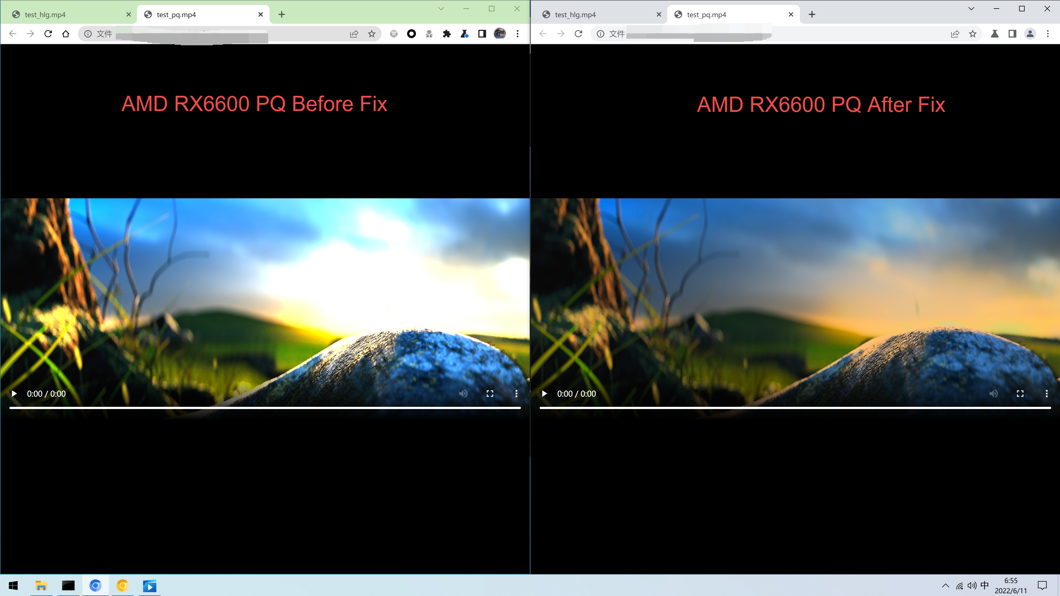The height and width of the screenshot is (596, 1060).
Task: Expand the tab search chevron in right window
Action: pos(971,8)
